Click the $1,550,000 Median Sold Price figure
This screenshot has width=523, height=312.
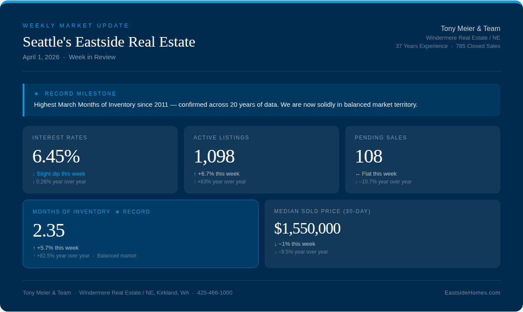(x=307, y=228)
